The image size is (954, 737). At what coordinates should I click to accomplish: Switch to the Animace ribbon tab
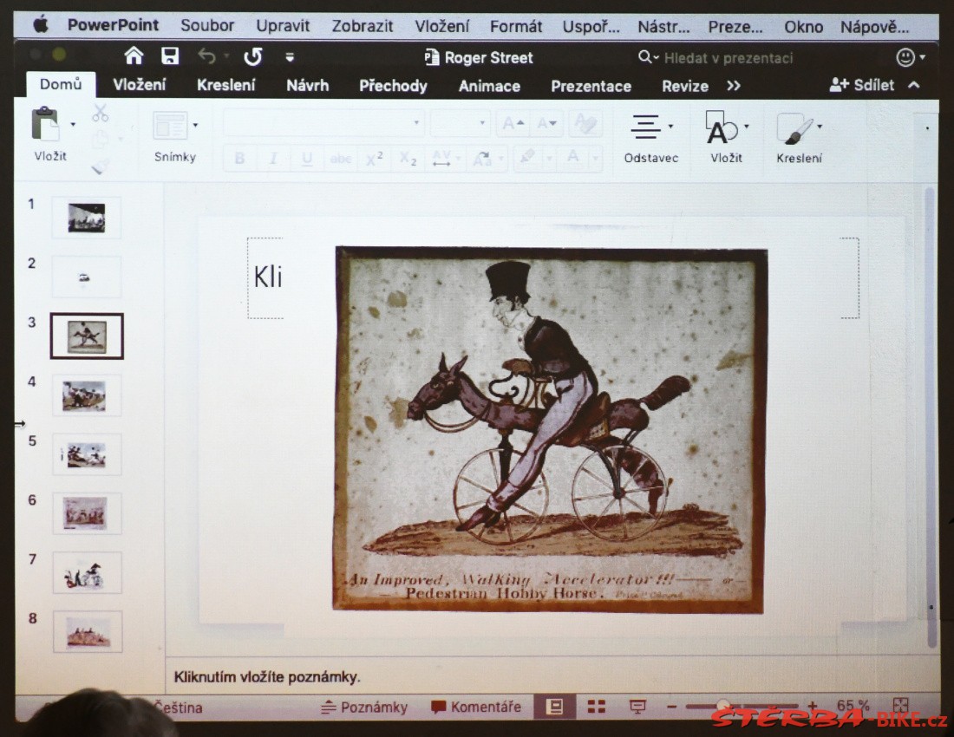489,87
